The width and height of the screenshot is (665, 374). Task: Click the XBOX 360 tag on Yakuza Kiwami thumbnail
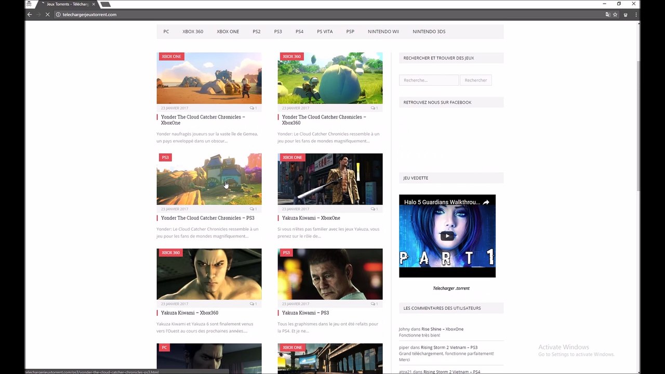[171, 253]
